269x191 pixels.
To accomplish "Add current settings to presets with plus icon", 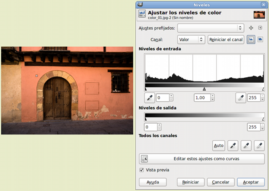I will coord(251,28).
